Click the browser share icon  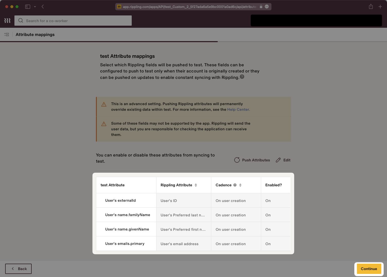(x=371, y=7)
